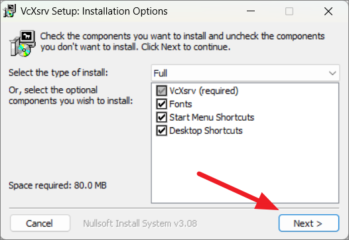Cancel the VcXsrv installation
The width and height of the screenshot is (349, 240).
tap(40, 223)
